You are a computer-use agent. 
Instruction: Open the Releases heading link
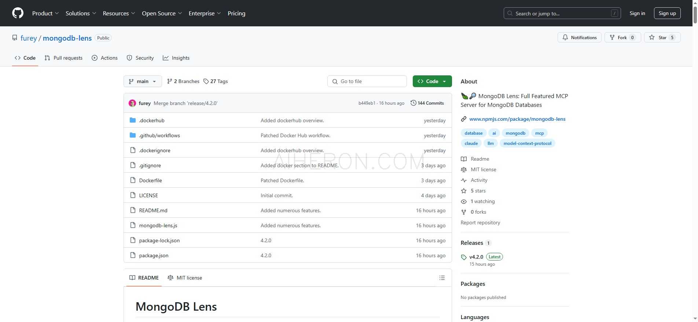pyautogui.click(x=472, y=243)
